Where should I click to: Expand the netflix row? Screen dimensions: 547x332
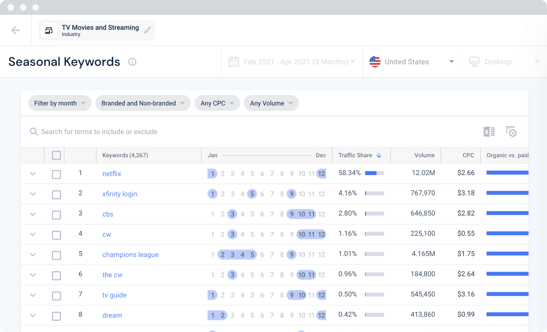(33, 174)
